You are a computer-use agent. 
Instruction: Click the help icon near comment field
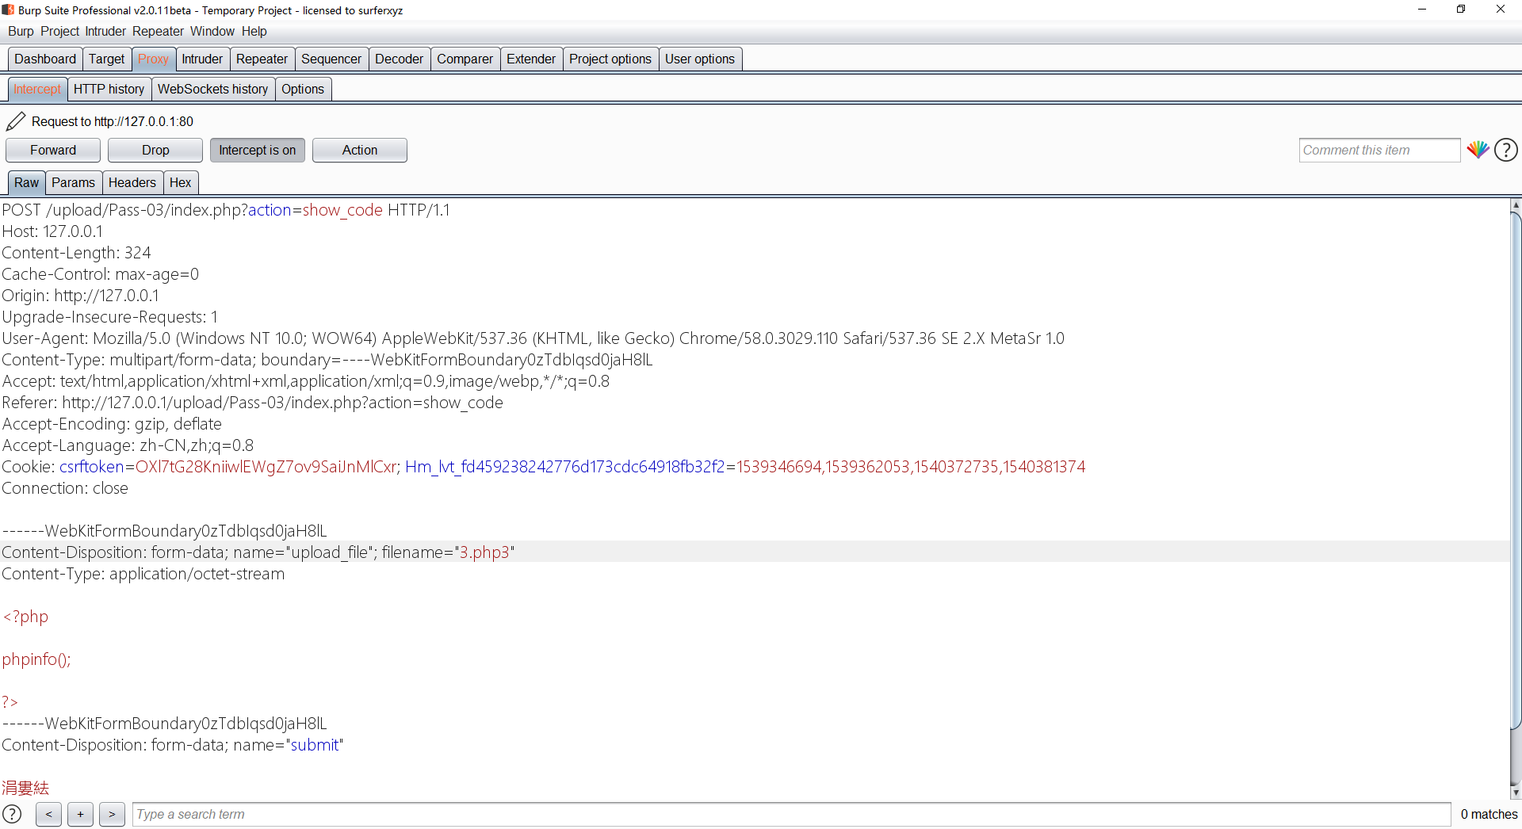1505,150
